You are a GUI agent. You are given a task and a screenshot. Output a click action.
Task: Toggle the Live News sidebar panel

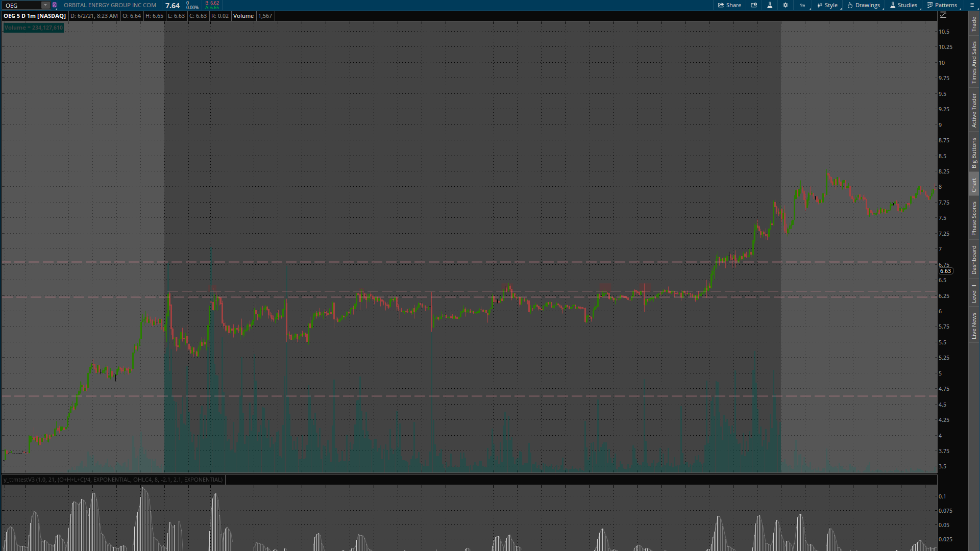tap(974, 326)
